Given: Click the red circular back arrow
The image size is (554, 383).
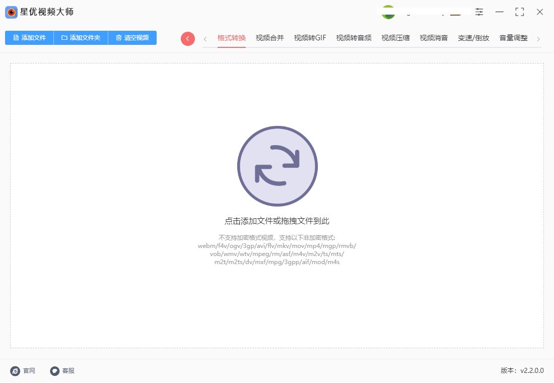Looking at the screenshot, I should [187, 38].
